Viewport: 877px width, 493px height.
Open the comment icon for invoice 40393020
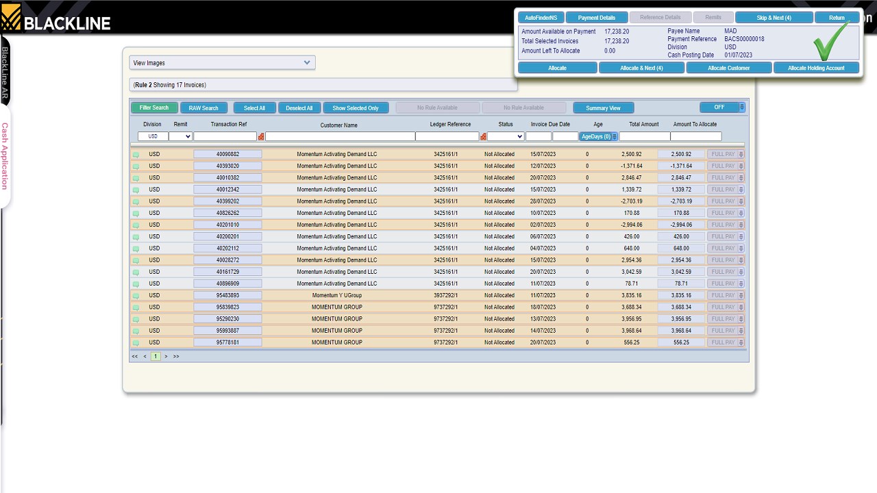[136, 166]
